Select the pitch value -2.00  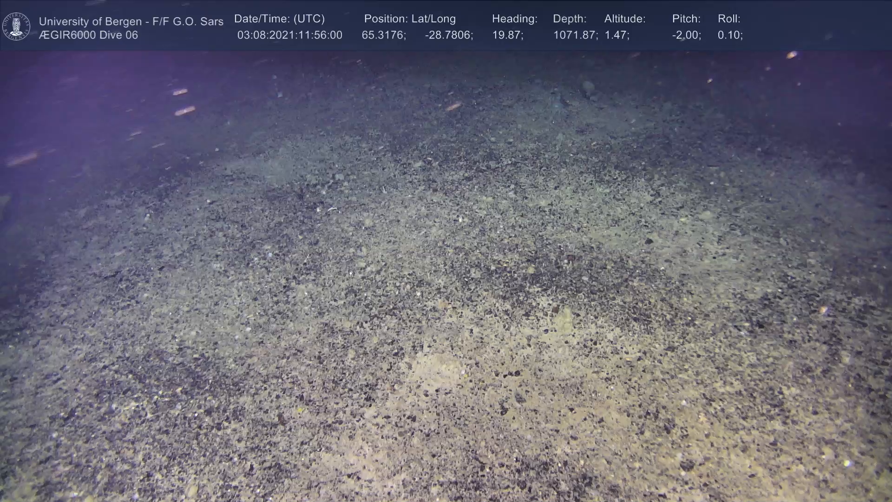(686, 35)
